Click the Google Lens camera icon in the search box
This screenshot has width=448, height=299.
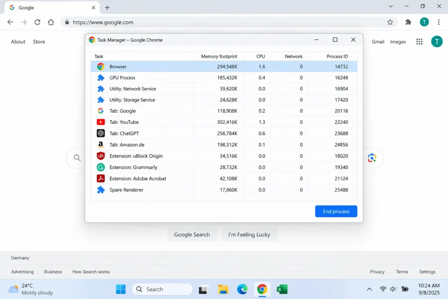pos(372,158)
